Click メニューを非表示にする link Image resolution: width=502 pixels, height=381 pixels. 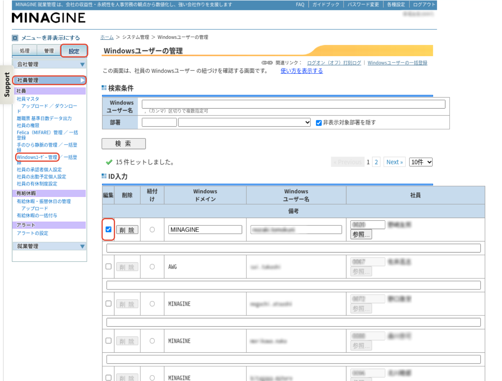50,38
